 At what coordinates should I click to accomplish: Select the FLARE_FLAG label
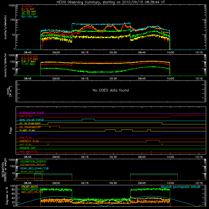pyautogui.click(x=27, y=130)
